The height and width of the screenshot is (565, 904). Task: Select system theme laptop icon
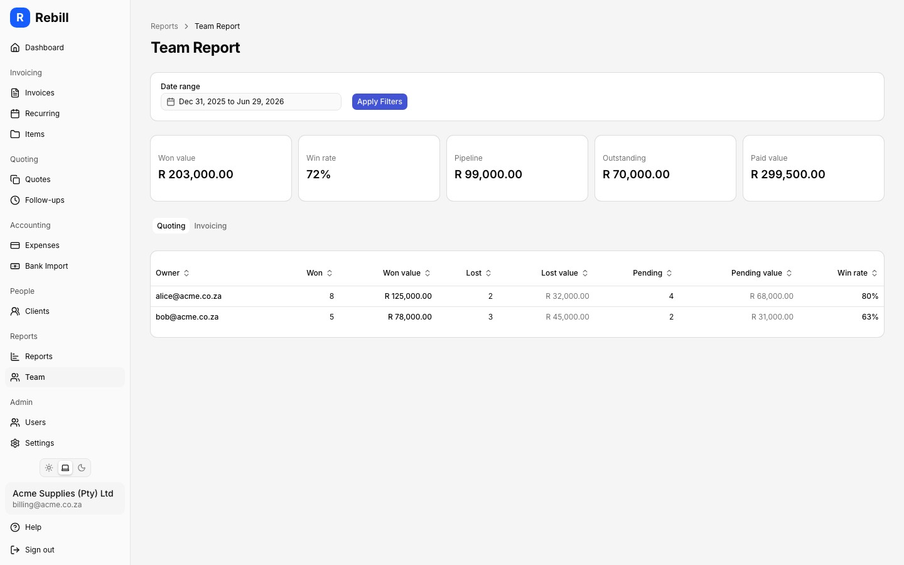(65, 468)
